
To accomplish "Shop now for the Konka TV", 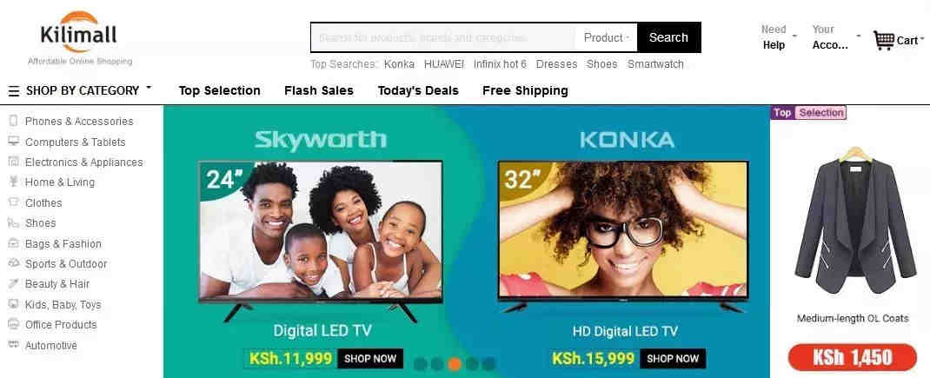I will pyautogui.click(x=673, y=358).
